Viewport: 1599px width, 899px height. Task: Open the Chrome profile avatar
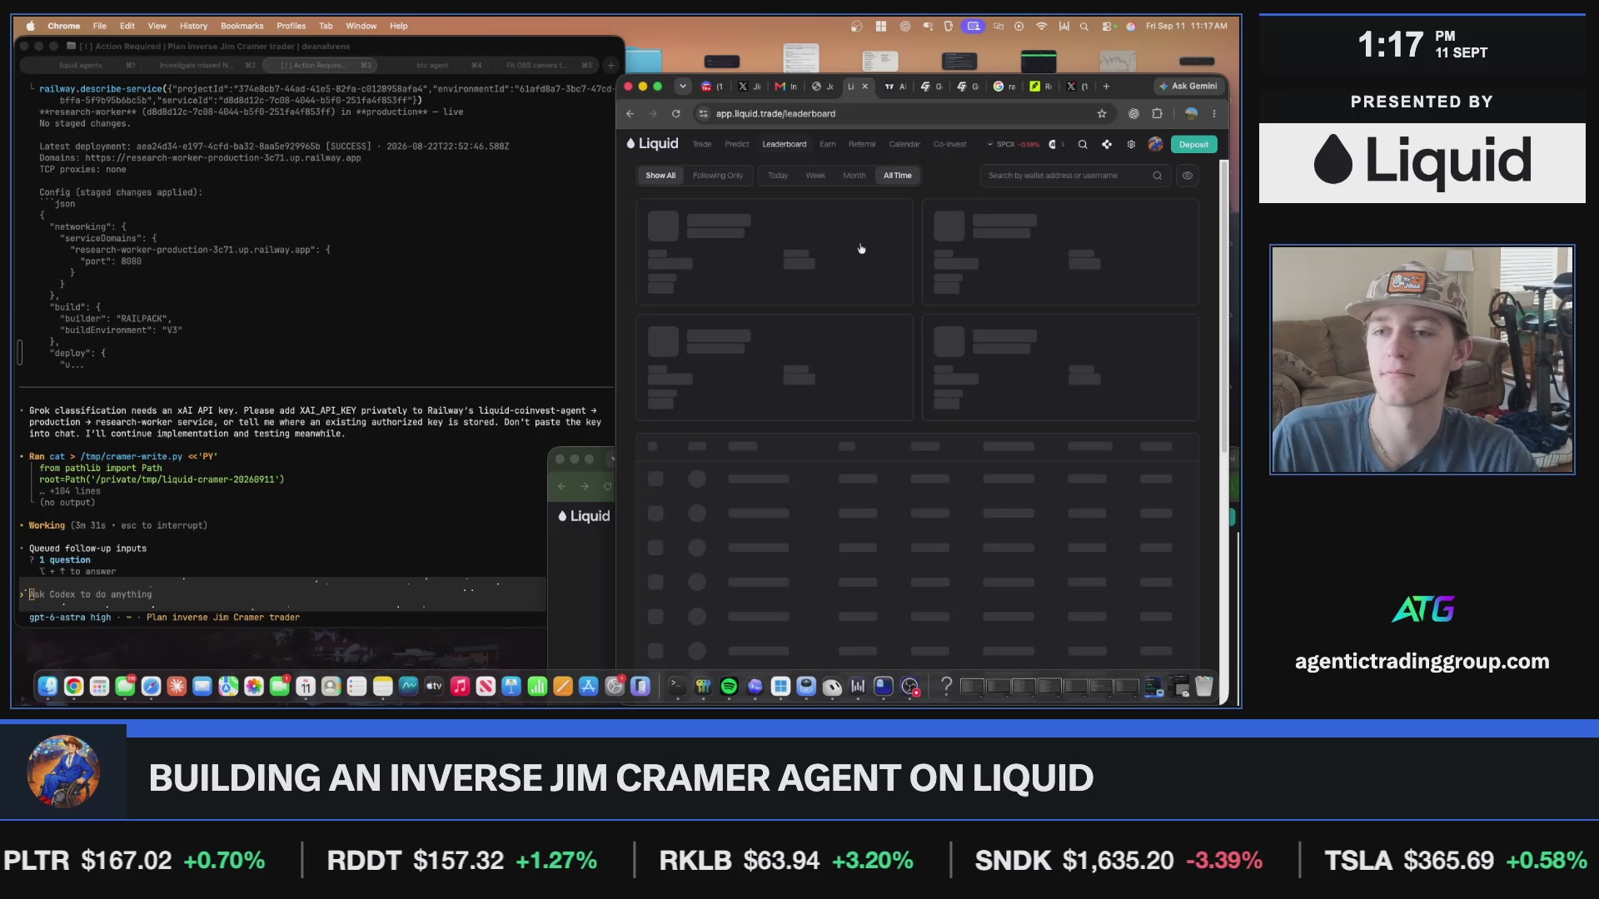1191,113
